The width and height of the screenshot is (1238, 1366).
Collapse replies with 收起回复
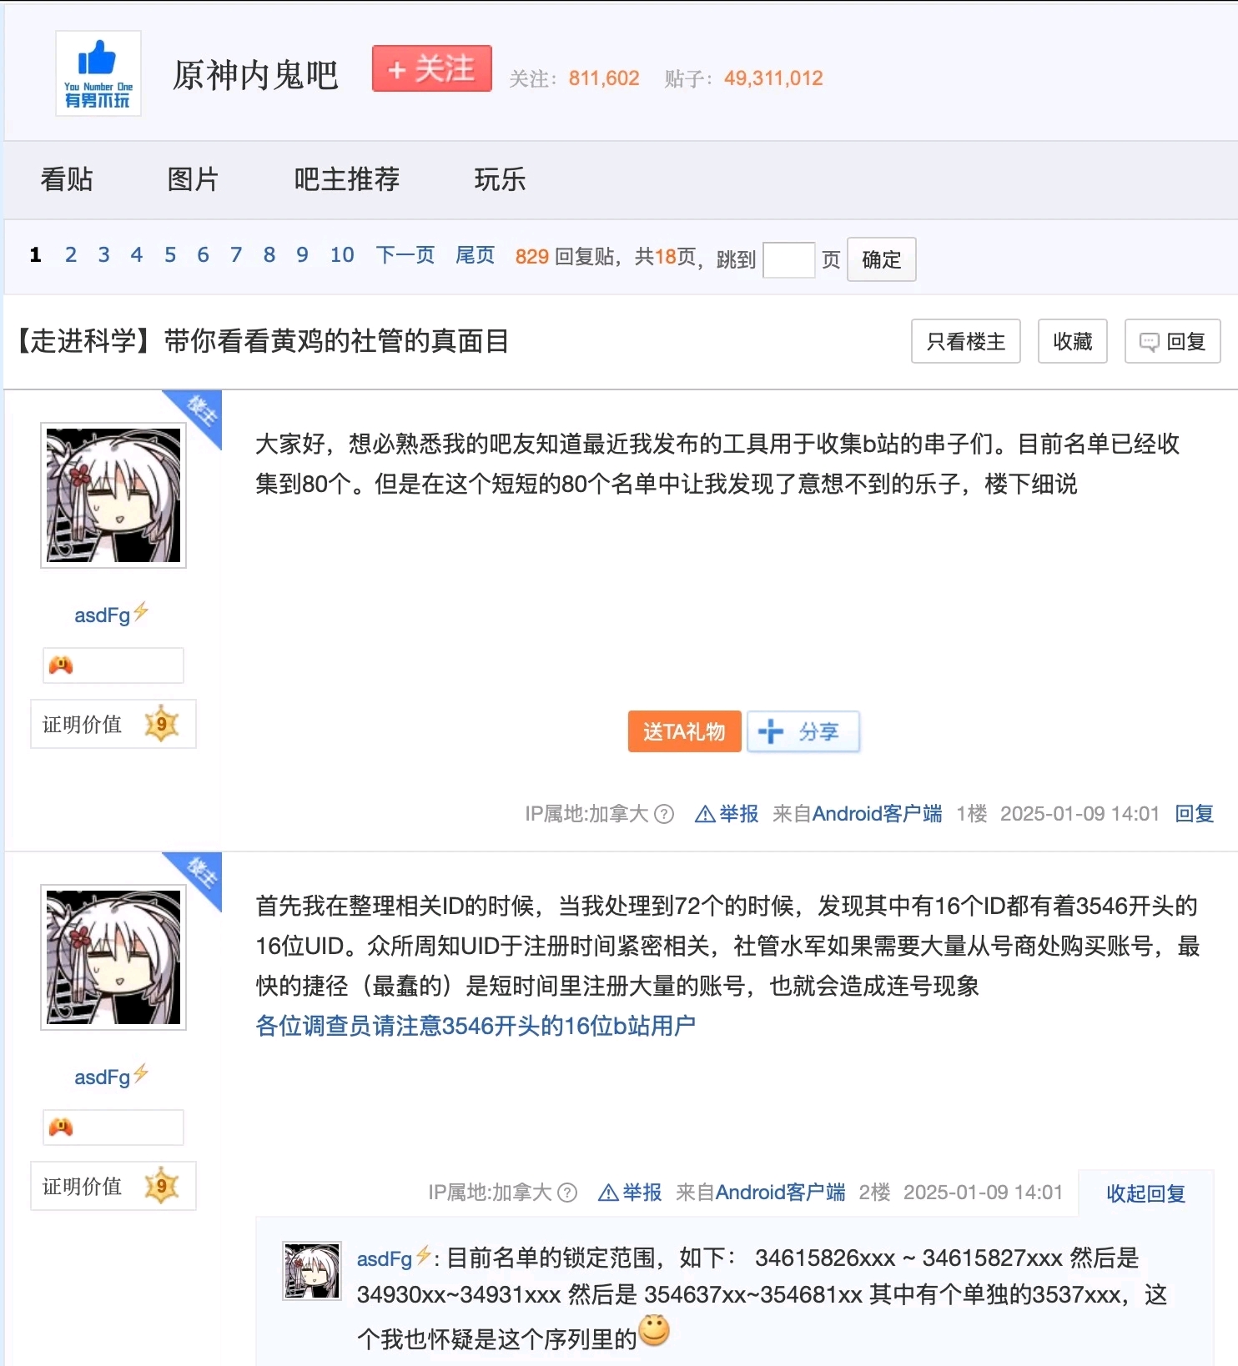pyautogui.click(x=1145, y=1193)
